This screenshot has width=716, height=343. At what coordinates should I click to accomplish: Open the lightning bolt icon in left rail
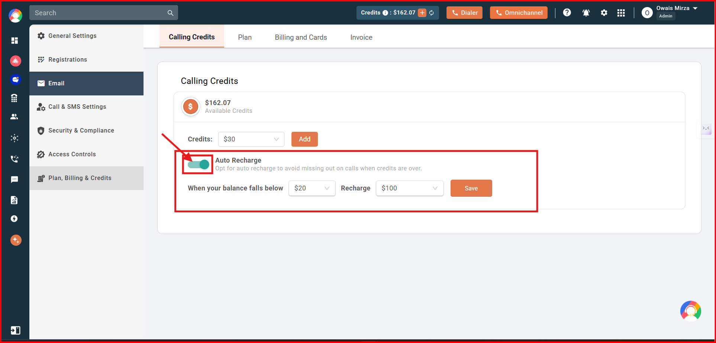click(x=14, y=219)
